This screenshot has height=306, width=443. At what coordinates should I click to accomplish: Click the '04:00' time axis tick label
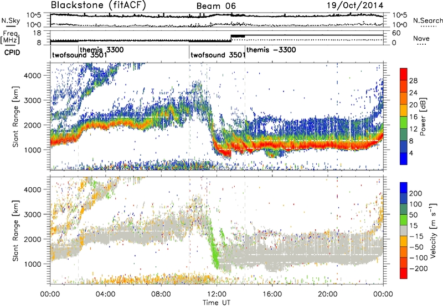pyautogui.click(x=105, y=294)
